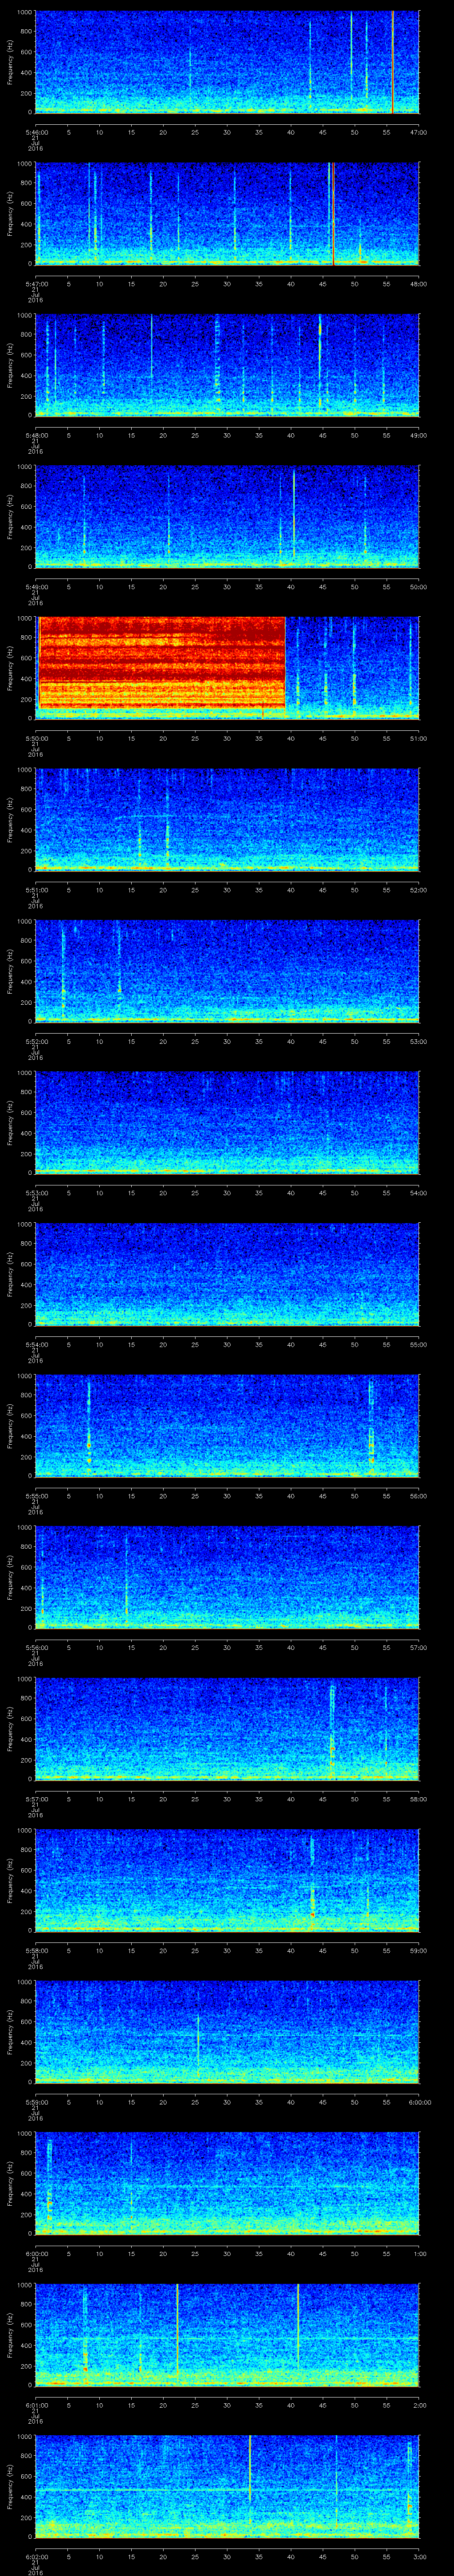Click the '5:56:00' start time label
This screenshot has height=2576, width=454.
click(x=36, y=1647)
